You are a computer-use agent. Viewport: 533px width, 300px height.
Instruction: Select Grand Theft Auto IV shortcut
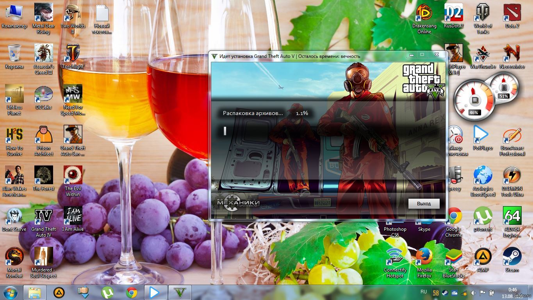point(43,222)
